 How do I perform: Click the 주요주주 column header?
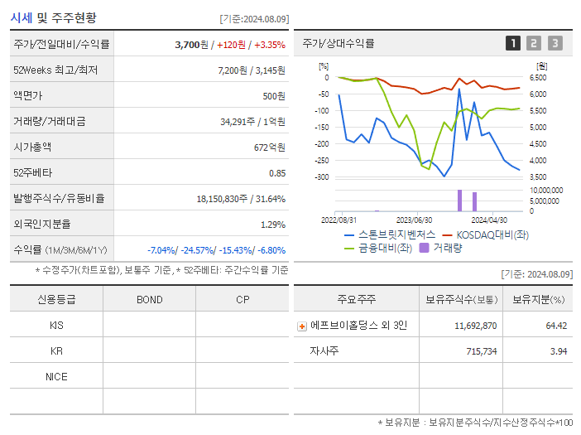[x=357, y=299]
